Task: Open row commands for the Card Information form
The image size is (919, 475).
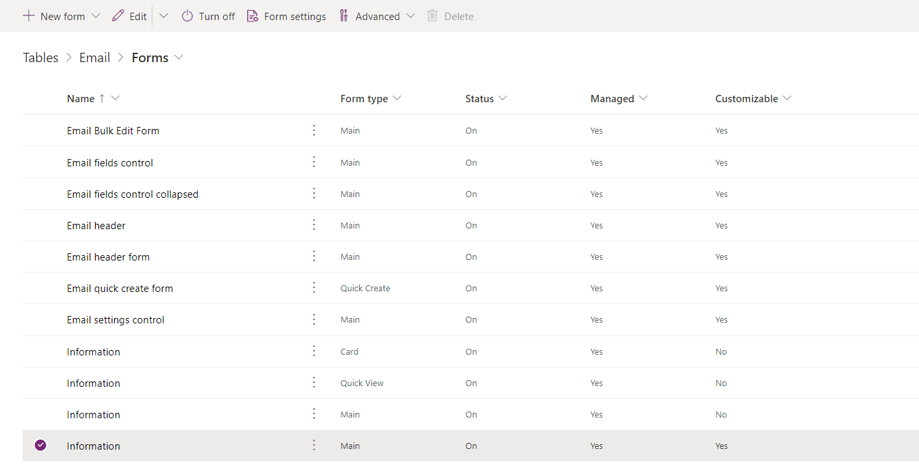Action: [x=313, y=351]
